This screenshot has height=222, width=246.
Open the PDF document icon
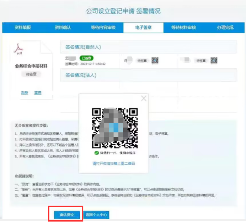(x=19, y=49)
